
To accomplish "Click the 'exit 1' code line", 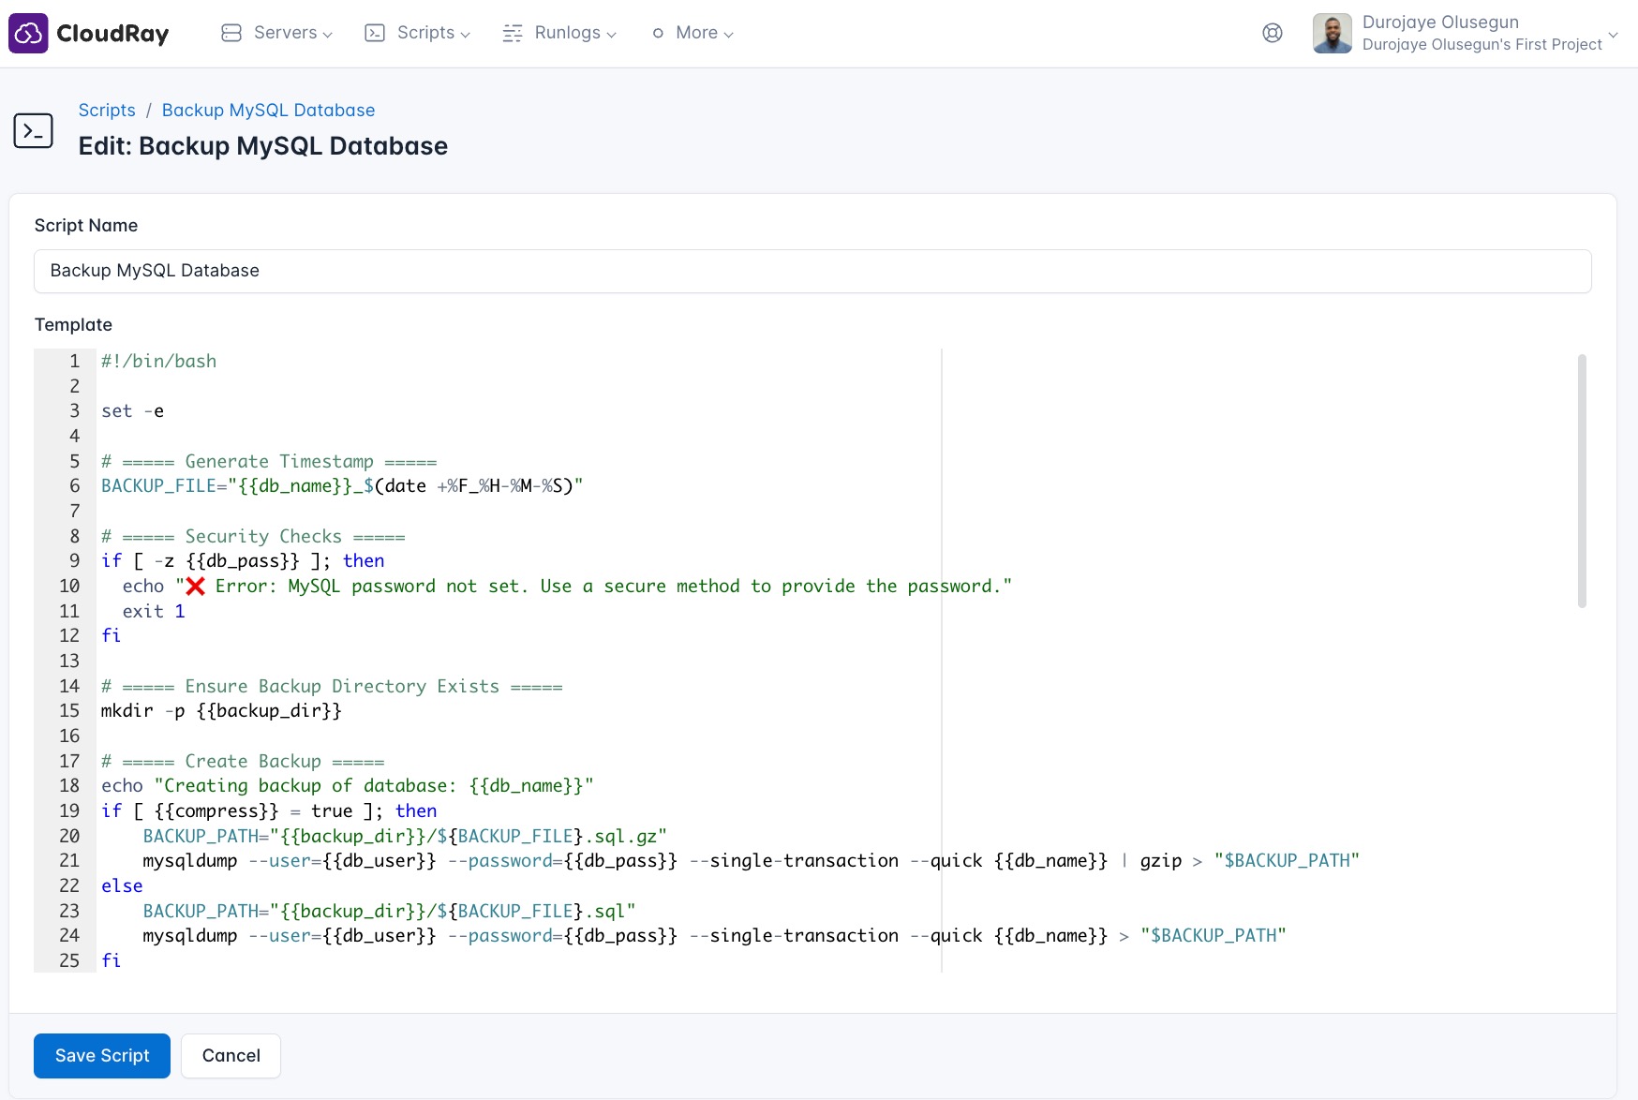I will coord(154,611).
